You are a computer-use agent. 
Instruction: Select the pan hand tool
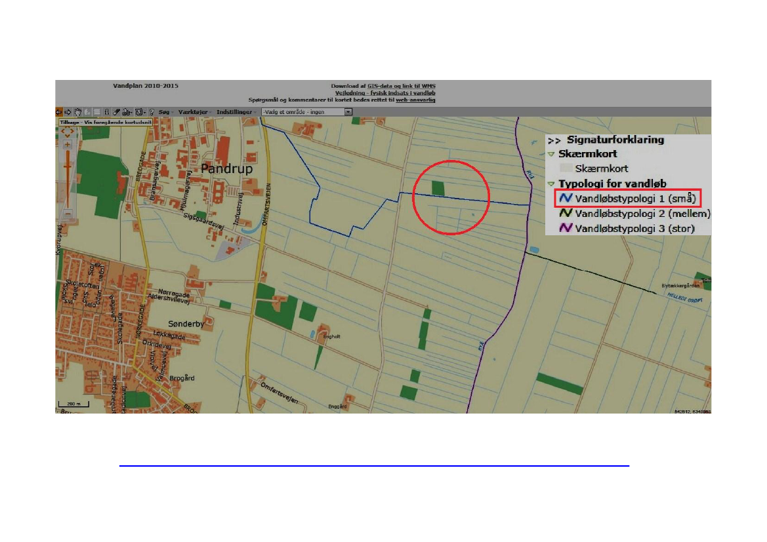77,112
